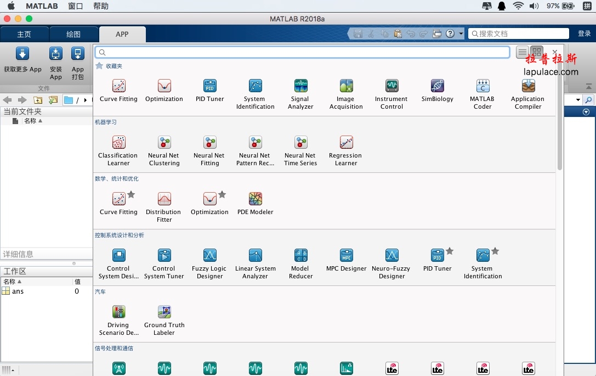This screenshot has height=376, width=596.
Task: Launch the Ground Truth Labeler app
Action: point(164,321)
